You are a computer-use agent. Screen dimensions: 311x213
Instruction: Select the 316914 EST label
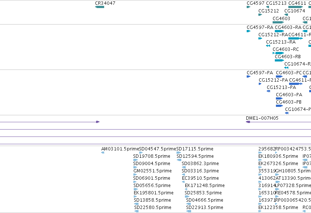click(267, 186)
